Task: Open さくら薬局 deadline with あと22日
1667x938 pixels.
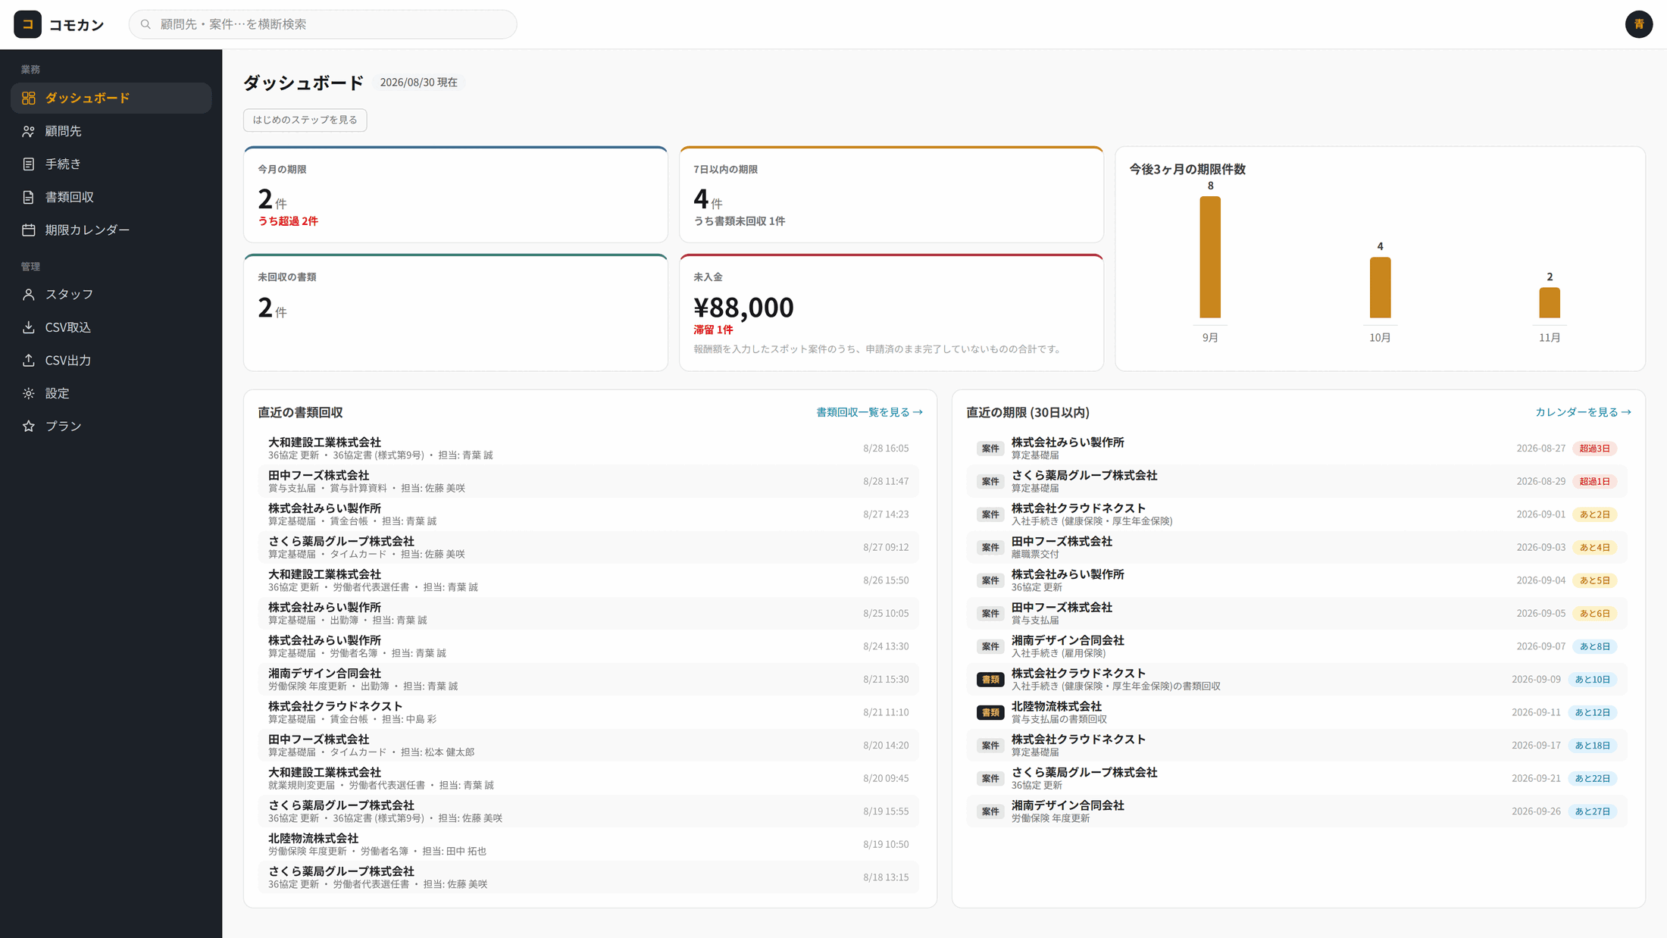Action: click(x=1296, y=778)
